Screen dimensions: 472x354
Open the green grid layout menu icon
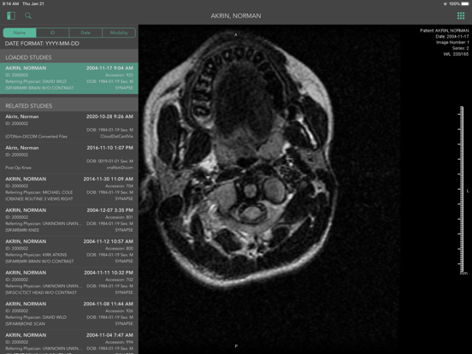pyautogui.click(x=461, y=15)
